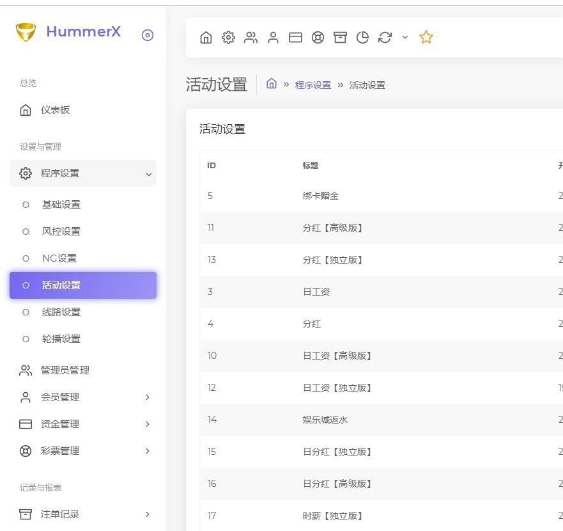
Task: Click the refresh arrows icon in toolbar
Action: 385,38
